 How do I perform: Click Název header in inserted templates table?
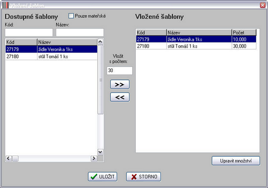click(x=199, y=32)
